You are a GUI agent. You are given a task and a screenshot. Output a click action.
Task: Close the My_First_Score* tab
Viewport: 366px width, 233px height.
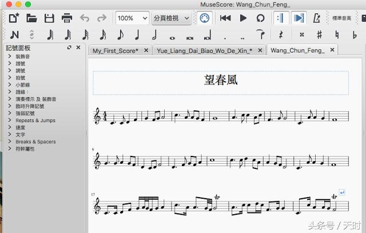pyautogui.click(x=146, y=50)
